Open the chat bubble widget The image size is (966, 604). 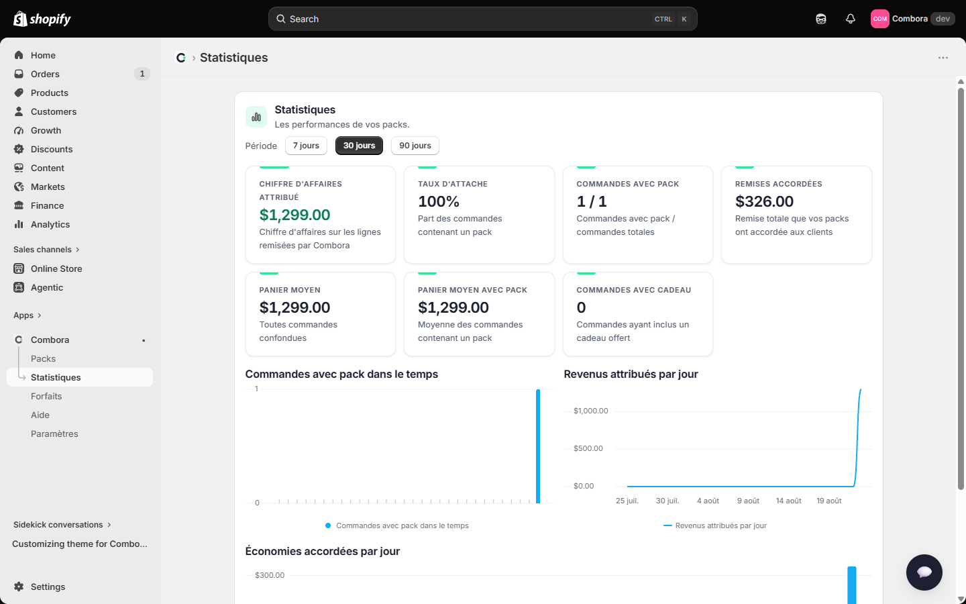[x=924, y=572]
